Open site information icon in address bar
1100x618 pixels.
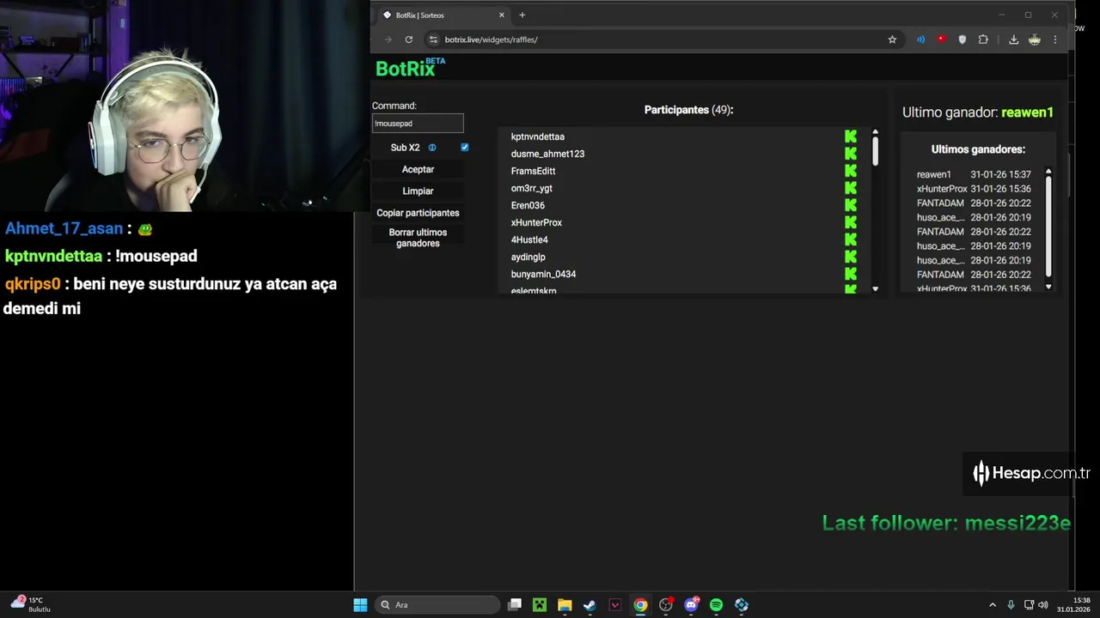click(433, 39)
